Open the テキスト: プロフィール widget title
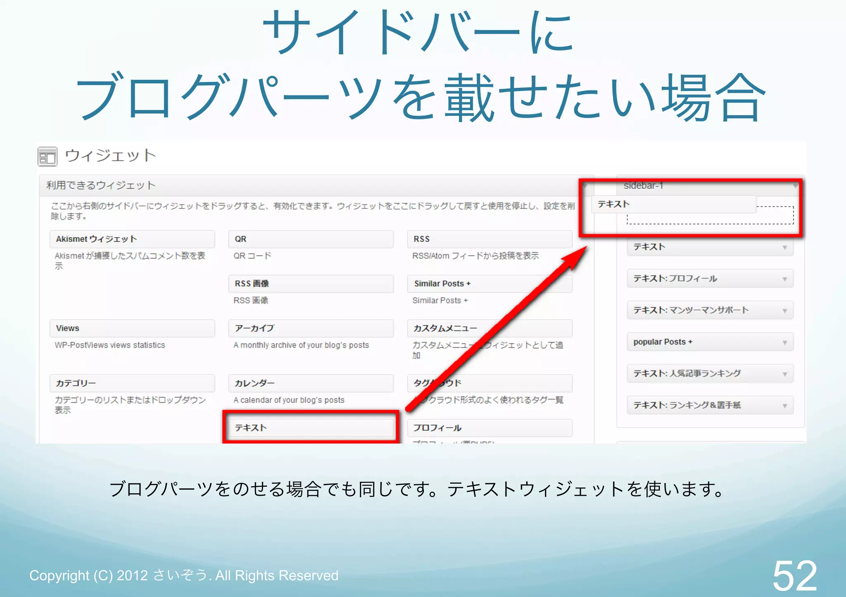The width and height of the screenshot is (846, 597). pyautogui.click(x=675, y=278)
